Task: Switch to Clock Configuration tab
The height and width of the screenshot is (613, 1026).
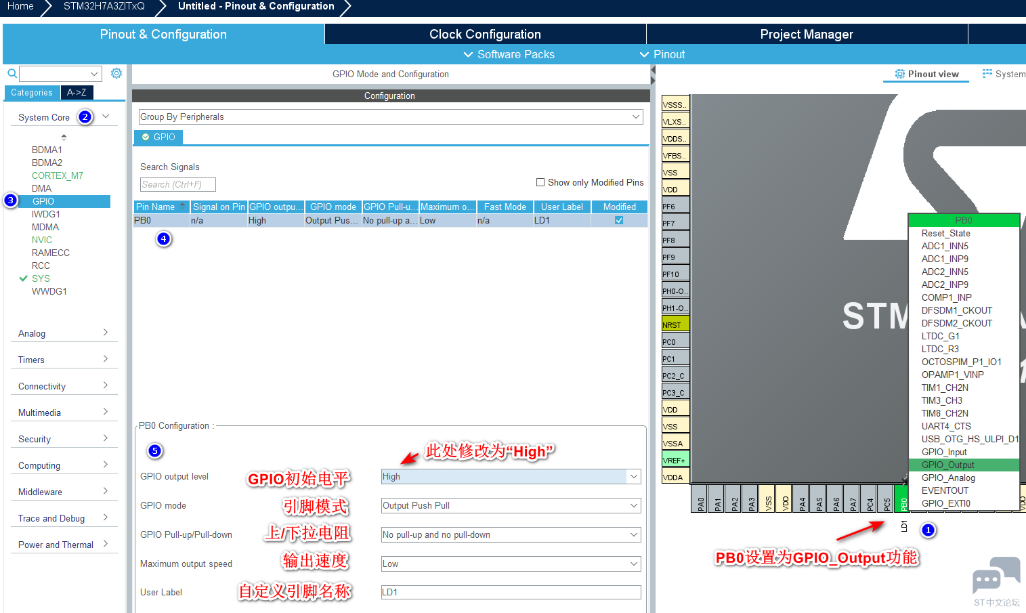Action: coord(485,34)
